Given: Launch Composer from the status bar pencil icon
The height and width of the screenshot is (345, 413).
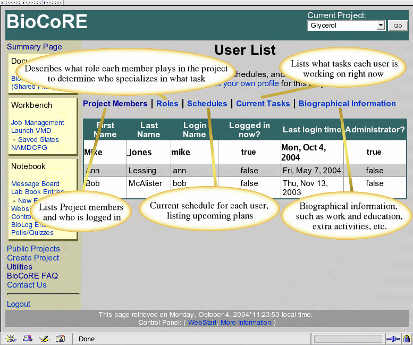Looking at the screenshot, I should coord(44,339).
